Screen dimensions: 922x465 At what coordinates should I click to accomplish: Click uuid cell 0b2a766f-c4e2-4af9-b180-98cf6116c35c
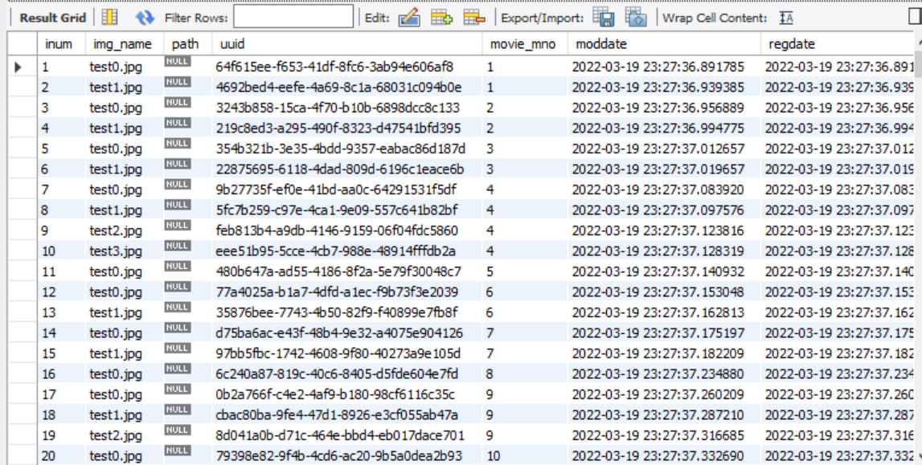[x=347, y=394]
